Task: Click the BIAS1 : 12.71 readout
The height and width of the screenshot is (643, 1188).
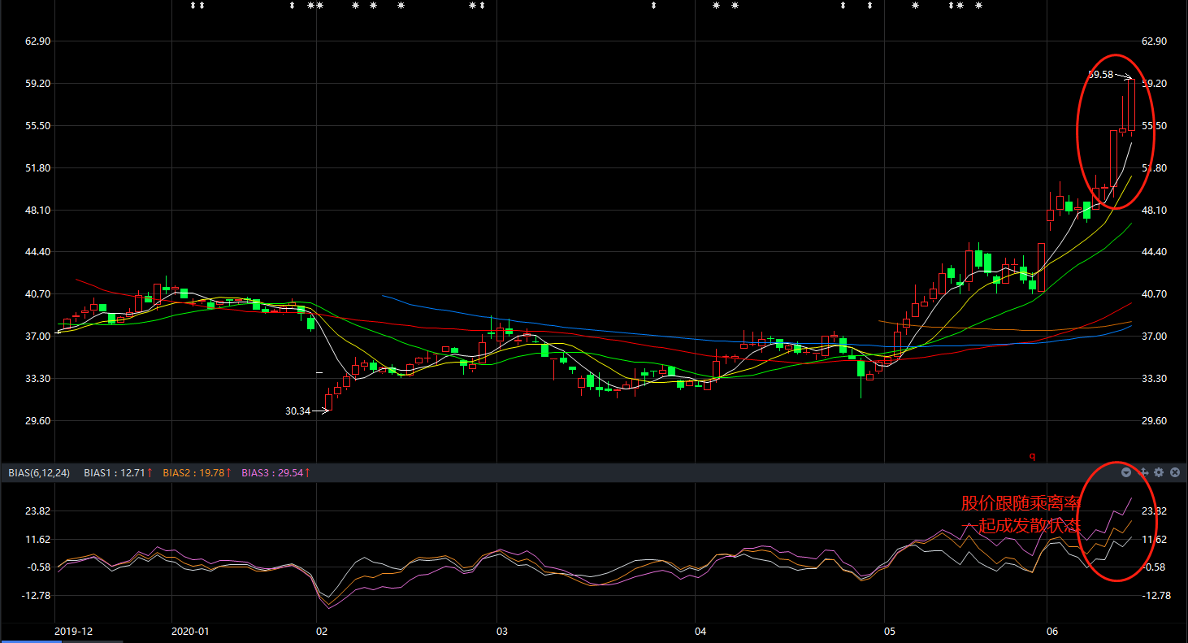Action: [x=118, y=472]
